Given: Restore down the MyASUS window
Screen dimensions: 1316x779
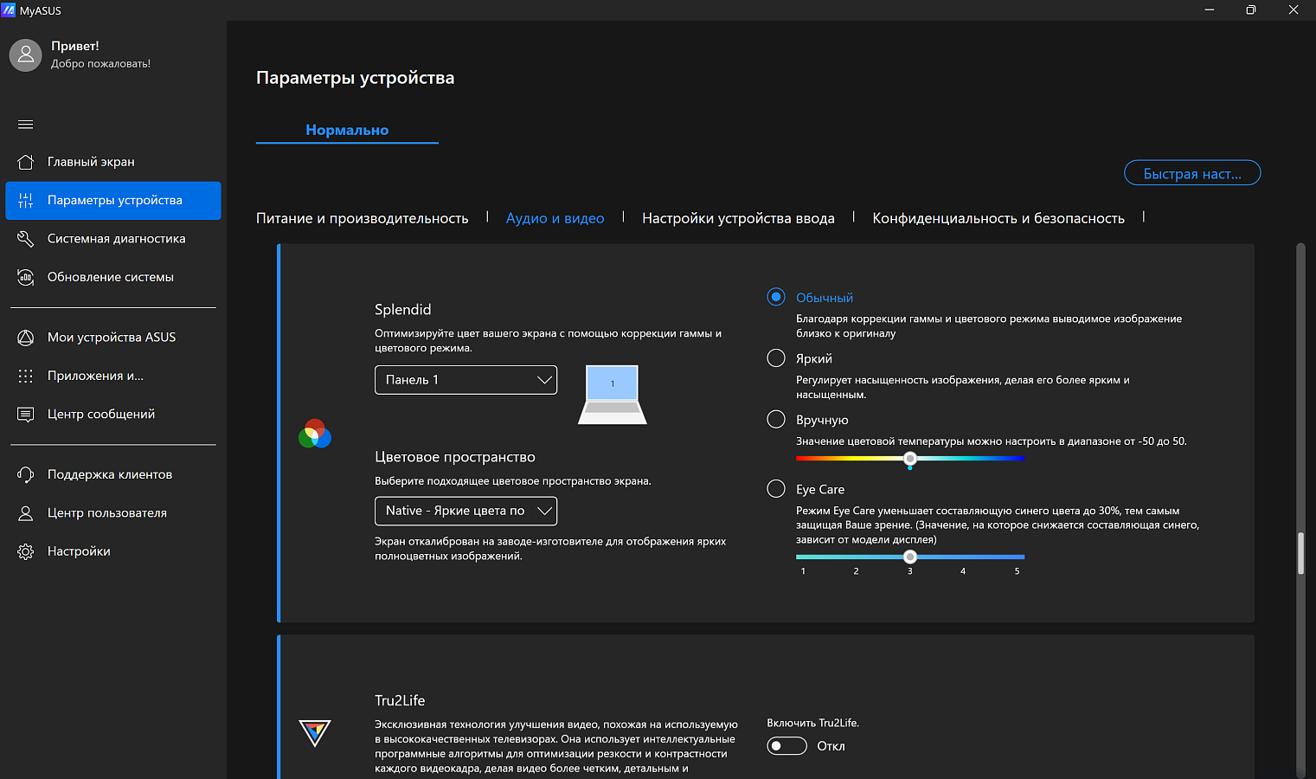Looking at the screenshot, I should [x=1251, y=10].
